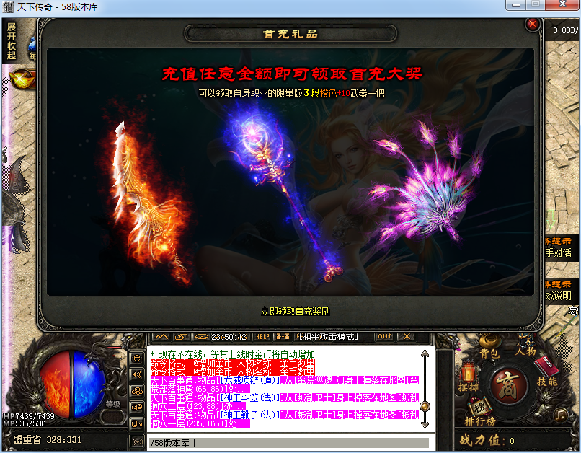Click the group channel button with three figures
This screenshot has height=453, width=581.
(137, 390)
